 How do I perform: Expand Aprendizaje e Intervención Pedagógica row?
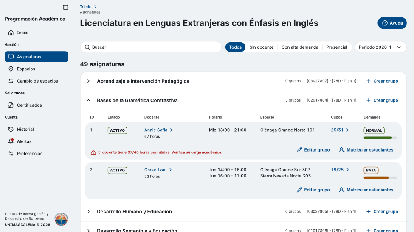tap(88, 81)
